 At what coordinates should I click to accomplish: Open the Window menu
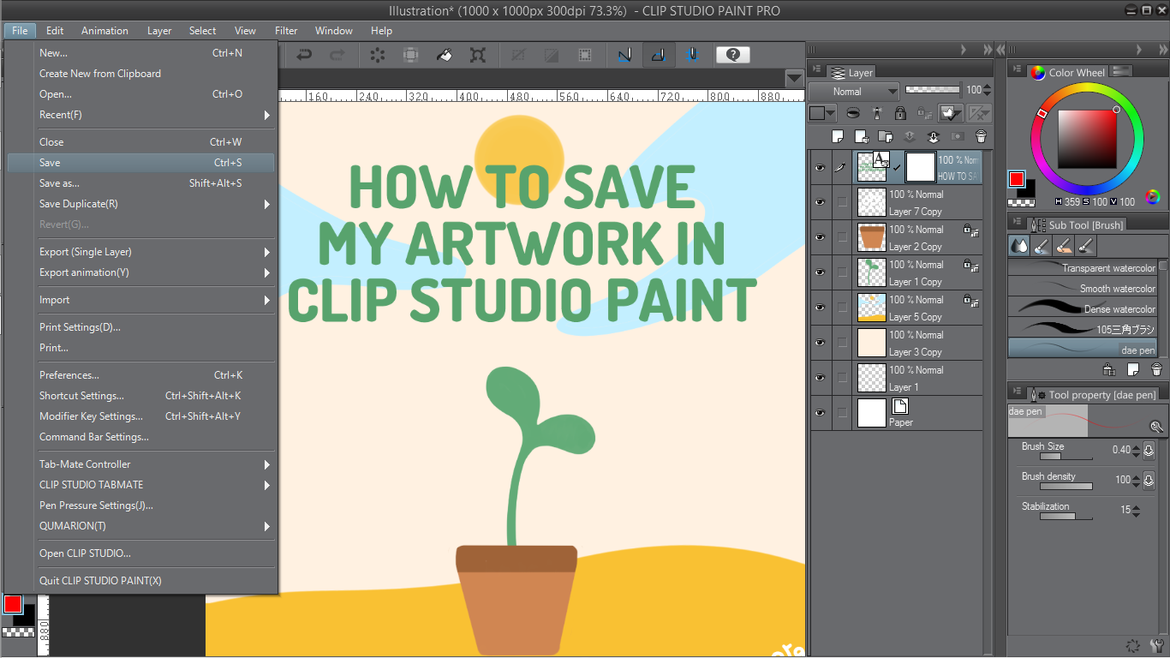(x=333, y=31)
